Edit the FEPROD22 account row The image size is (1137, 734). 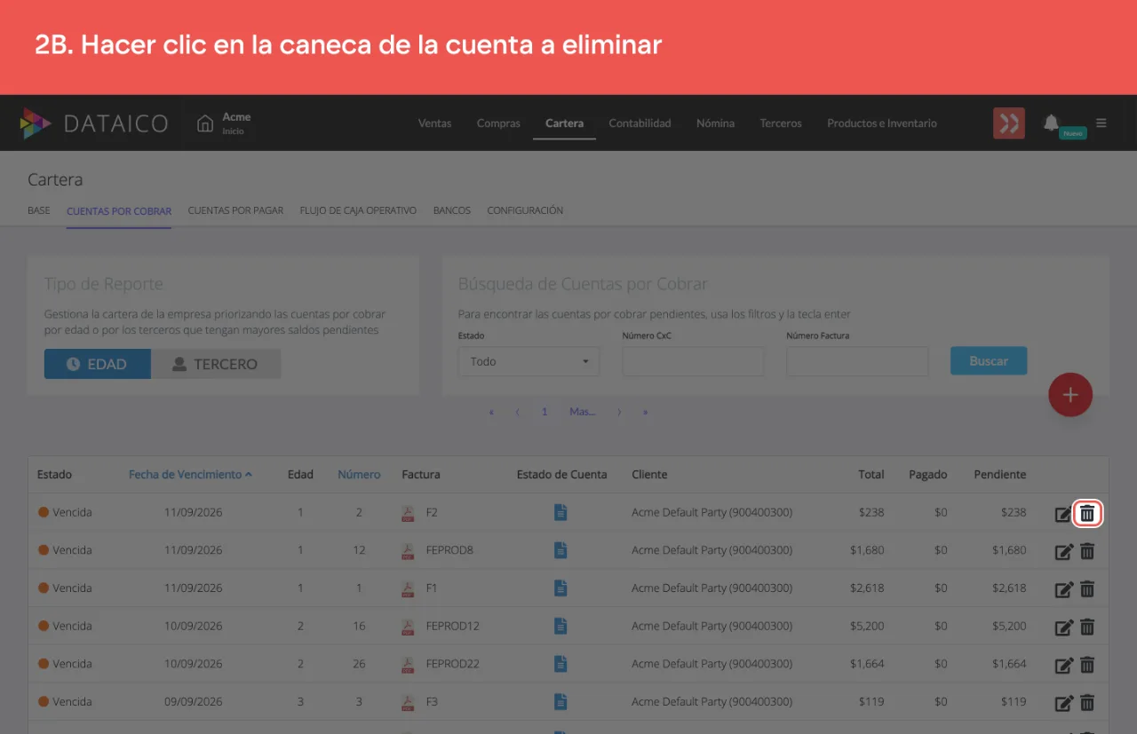(x=1063, y=666)
